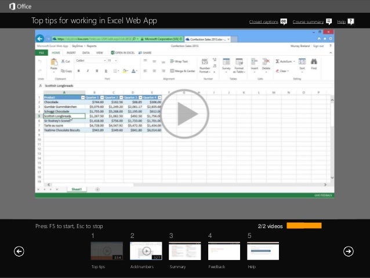Click the Office logo
Screen dimensions: 370x278
pos(20,6)
